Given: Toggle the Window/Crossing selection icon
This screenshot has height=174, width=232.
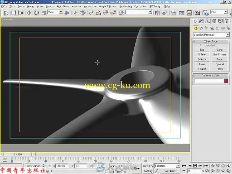Looking at the screenshot, I should (21, 13).
